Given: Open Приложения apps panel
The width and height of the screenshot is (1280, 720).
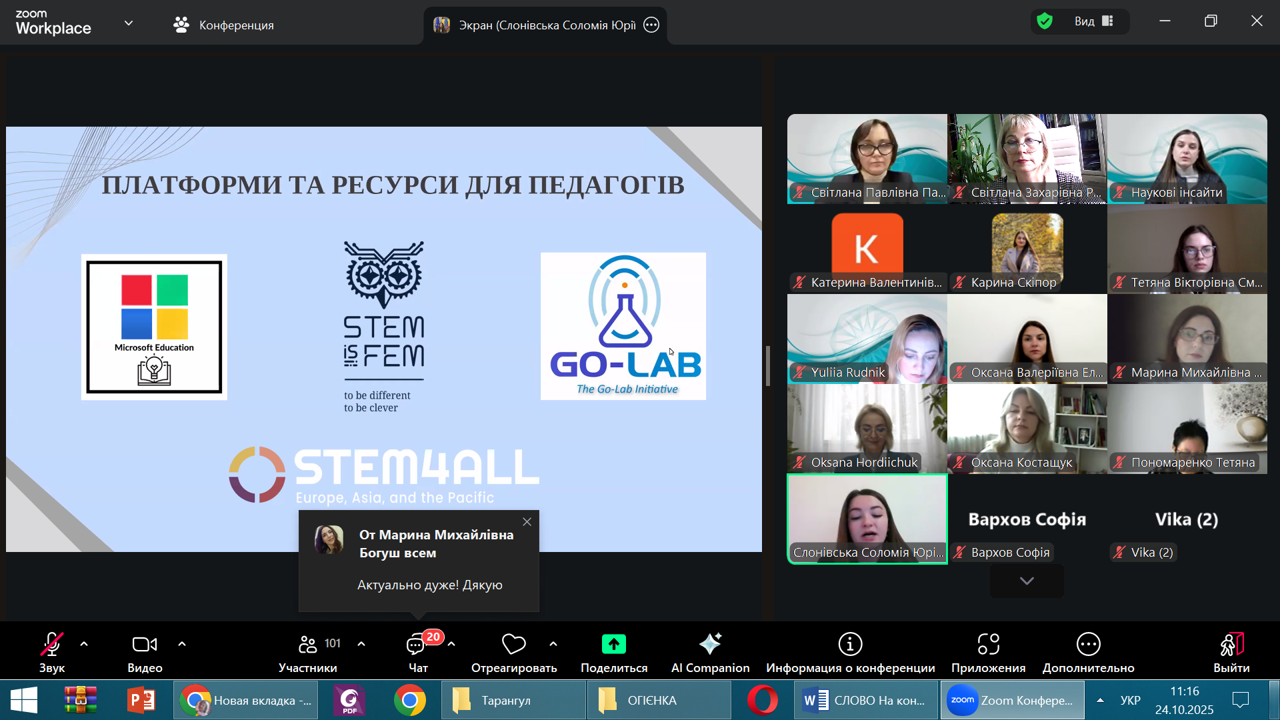Looking at the screenshot, I should (988, 651).
